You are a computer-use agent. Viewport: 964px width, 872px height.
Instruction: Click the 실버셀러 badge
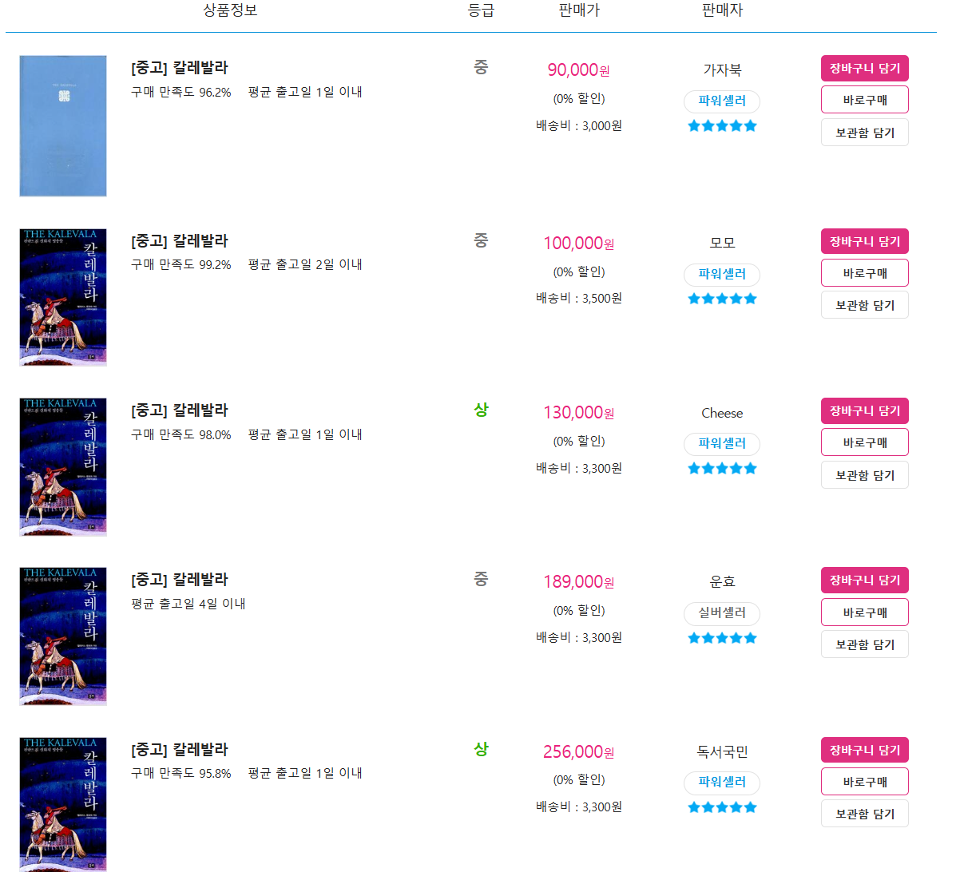(722, 613)
